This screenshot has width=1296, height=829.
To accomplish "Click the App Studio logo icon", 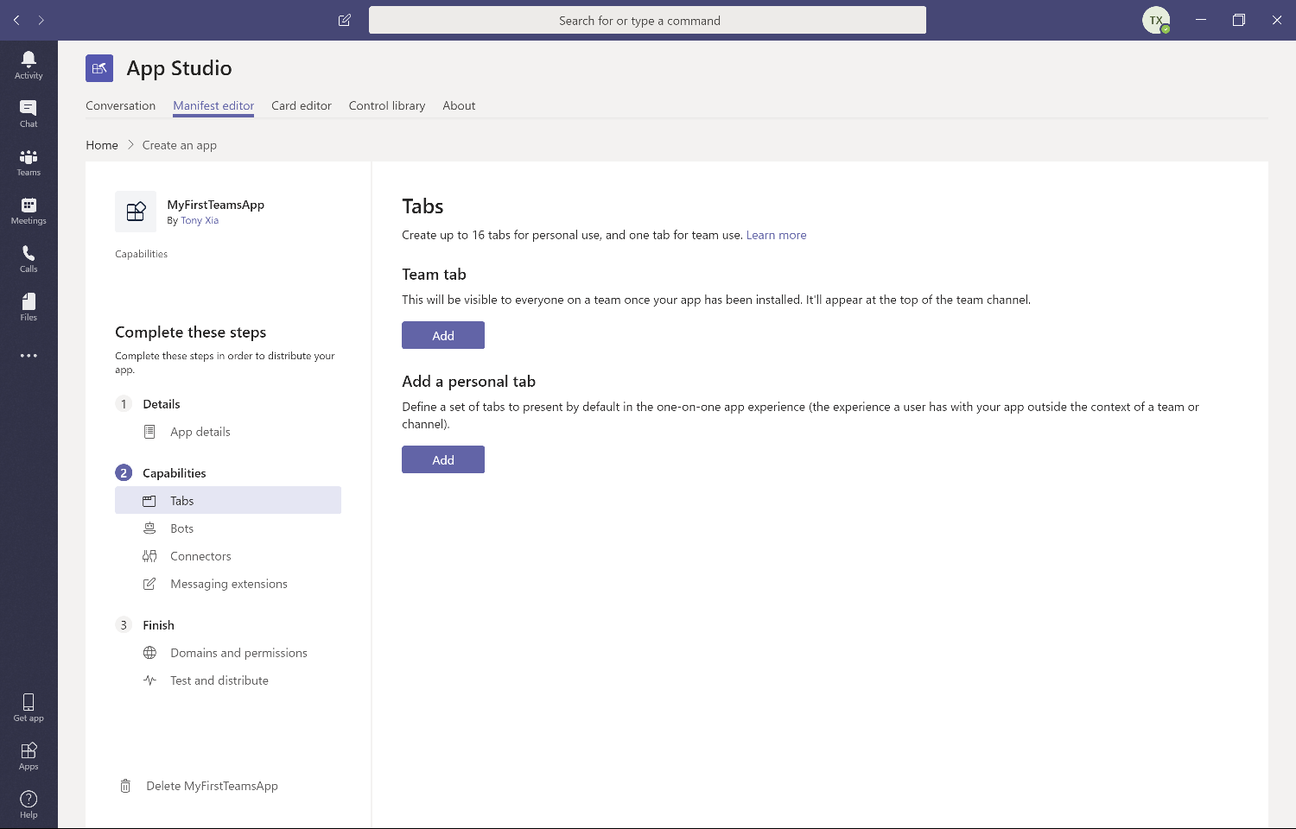I will (99, 68).
